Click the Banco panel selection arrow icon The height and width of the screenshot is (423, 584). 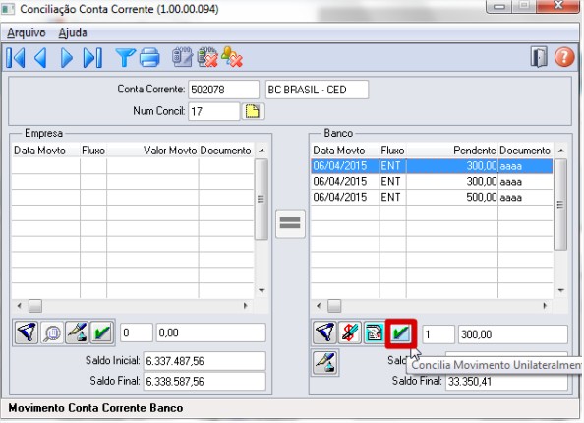point(324,332)
